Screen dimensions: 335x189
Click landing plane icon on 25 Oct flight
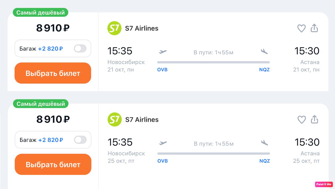point(265,143)
